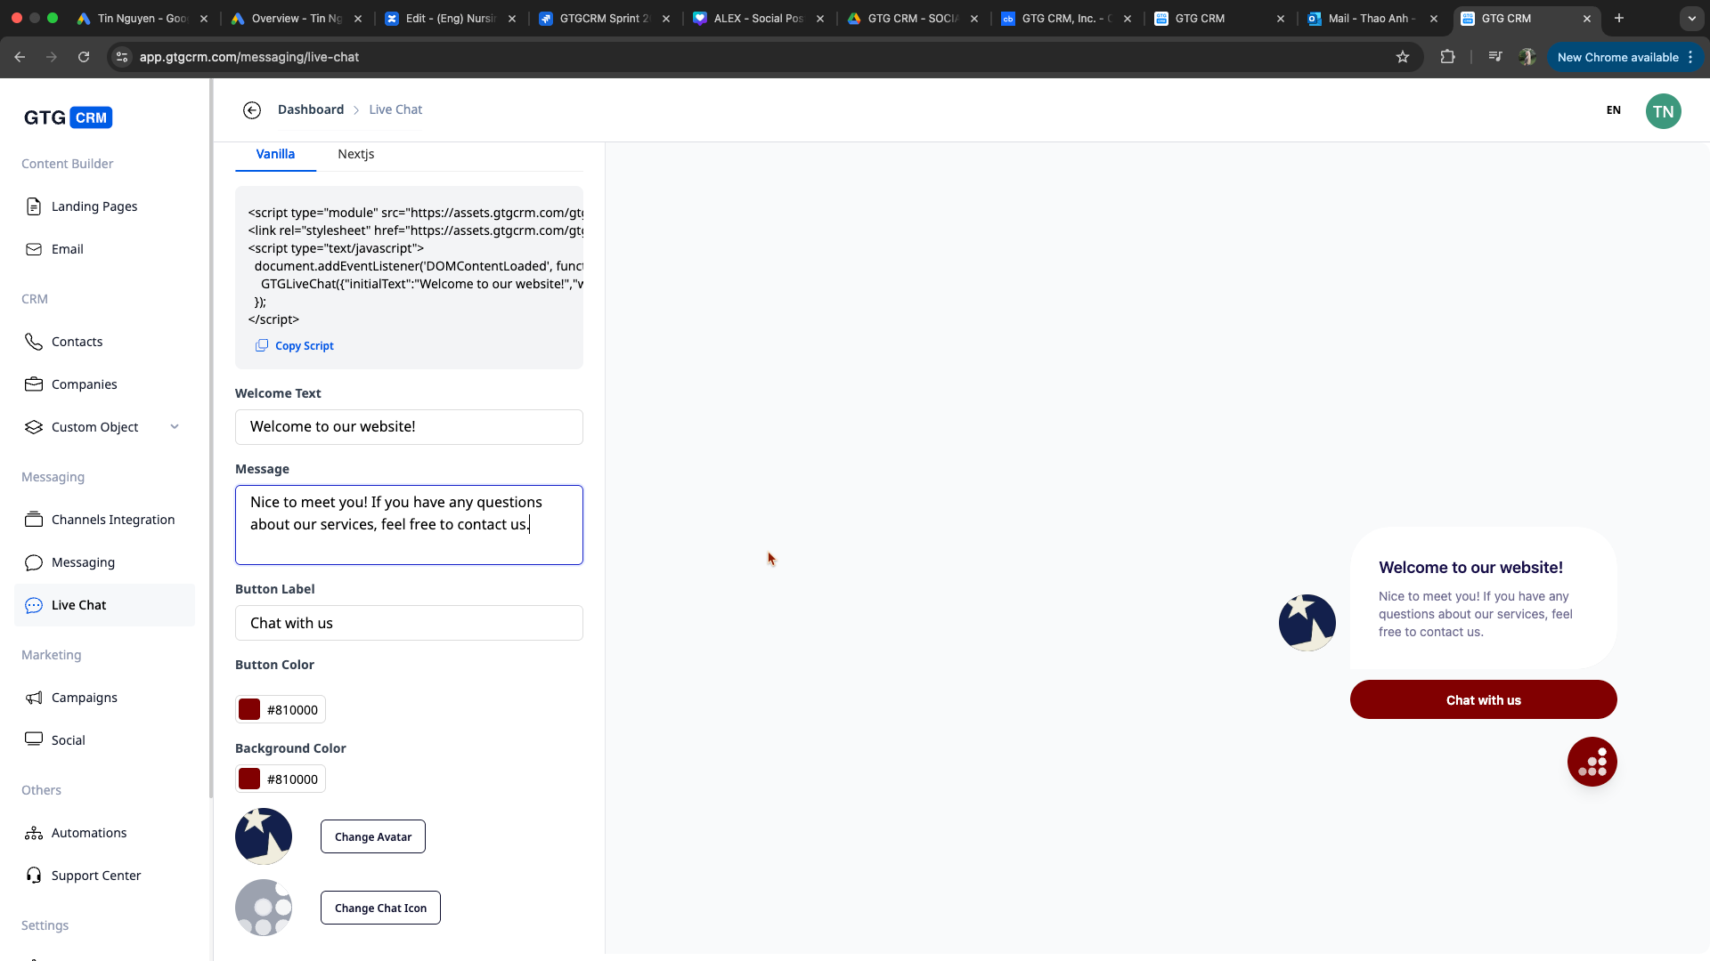Click the script code snippet text
Viewport: 1710px width, 961px height.
[x=416, y=266]
